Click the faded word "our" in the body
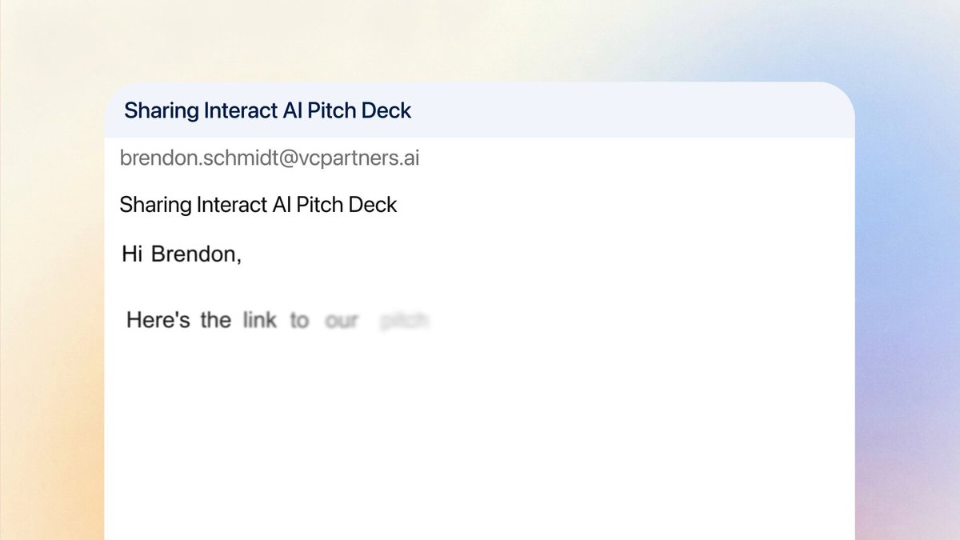The image size is (960, 540). [x=342, y=322]
